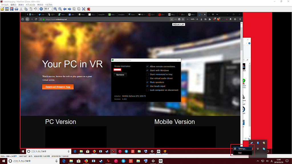Copy the image using the toolbar copy icon

(x=26, y=9)
